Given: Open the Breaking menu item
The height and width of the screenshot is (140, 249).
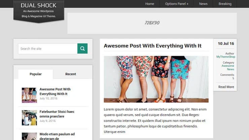Looking at the screenshot, I should click(225, 4).
